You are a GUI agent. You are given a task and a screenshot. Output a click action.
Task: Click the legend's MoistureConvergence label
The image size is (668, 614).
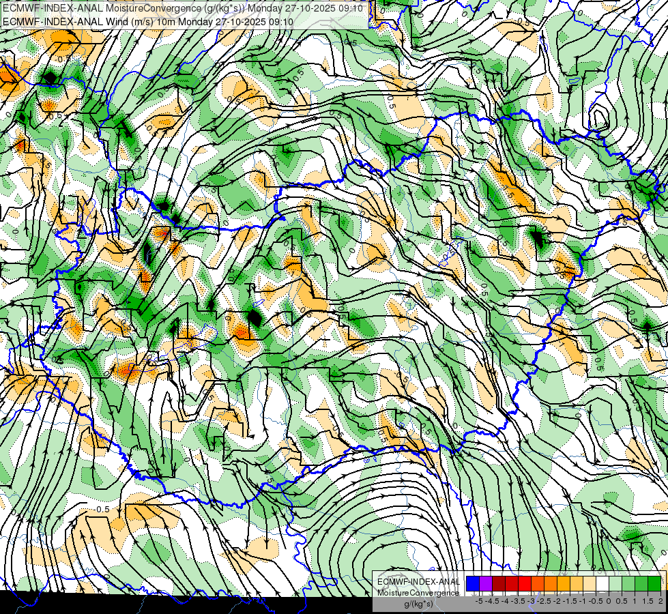coord(418,593)
